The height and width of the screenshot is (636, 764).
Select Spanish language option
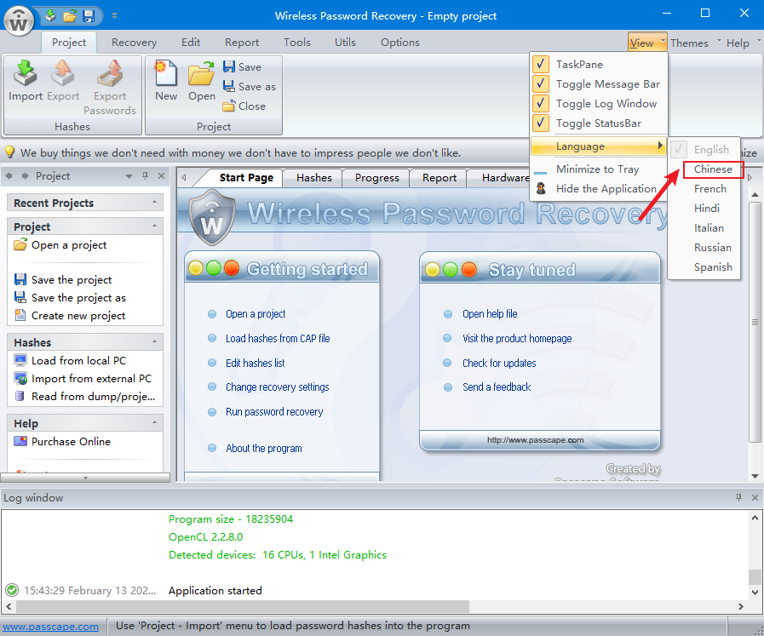(704, 266)
